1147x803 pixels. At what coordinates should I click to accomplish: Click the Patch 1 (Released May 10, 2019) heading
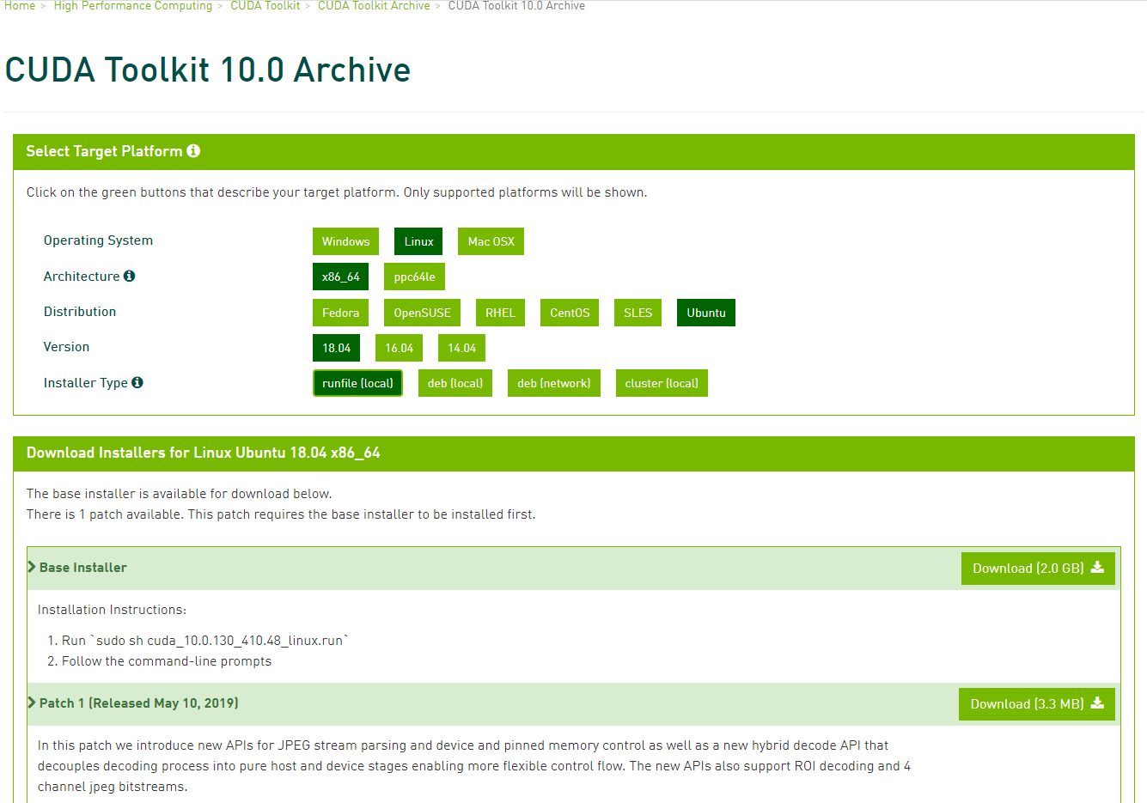[x=139, y=703]
